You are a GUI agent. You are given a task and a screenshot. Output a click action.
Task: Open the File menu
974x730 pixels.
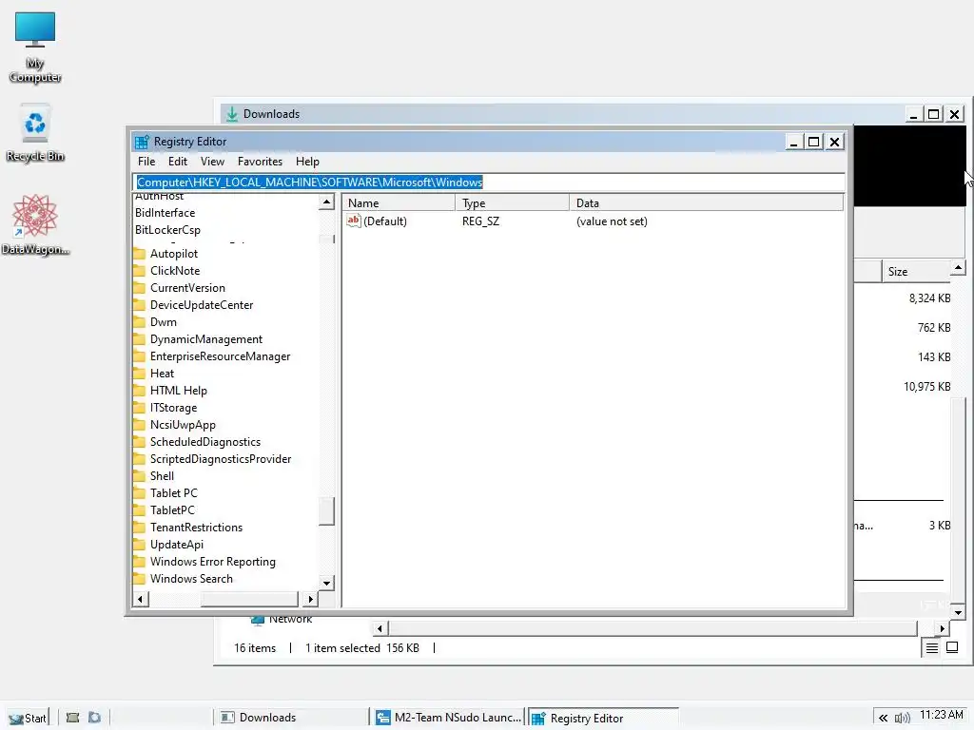point(146,162)
